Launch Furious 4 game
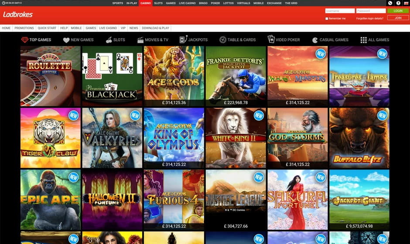Viewport: 410px width, 244px height. [x=174, y=200]
